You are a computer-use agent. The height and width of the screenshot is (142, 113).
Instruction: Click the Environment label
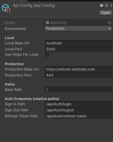(15, 29)
